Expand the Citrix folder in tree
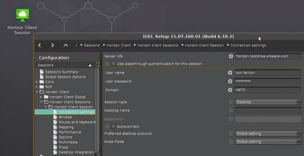The width and height of the screenshot is (304, 156). (x=37, y=82)
